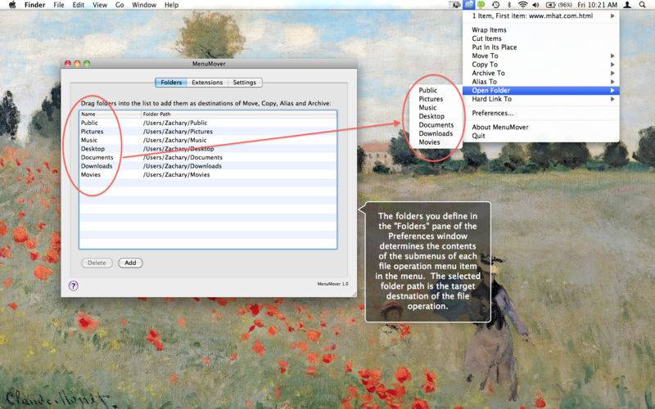Open the Window menu
Viewport: 655px width, 409px height.
144,5
